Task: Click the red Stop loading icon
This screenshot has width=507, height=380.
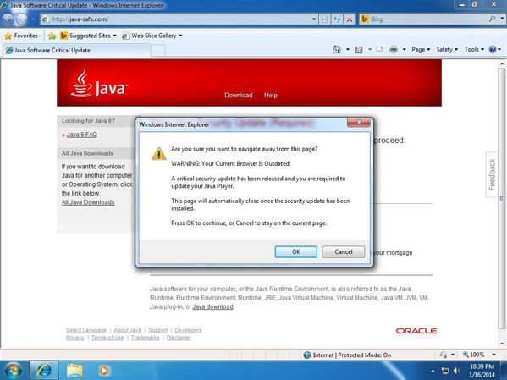Action: point(350,19)
